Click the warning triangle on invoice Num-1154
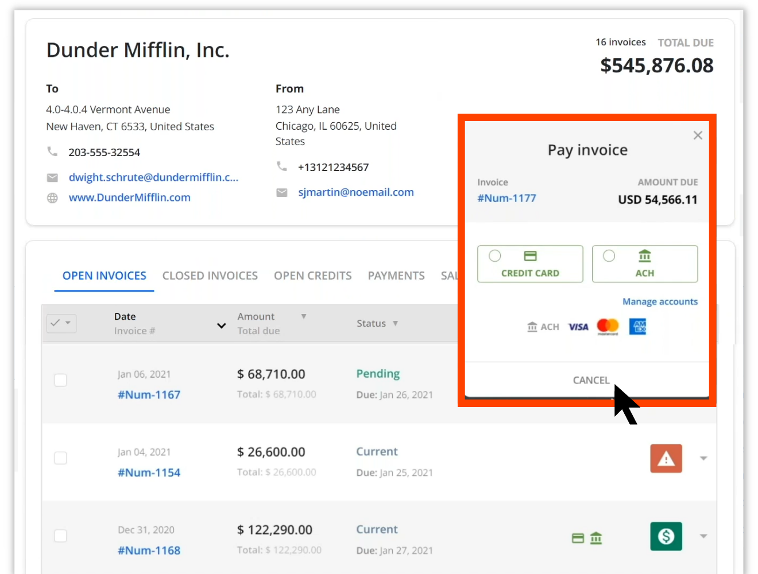The image size is (758, 574). pos(666,458)
